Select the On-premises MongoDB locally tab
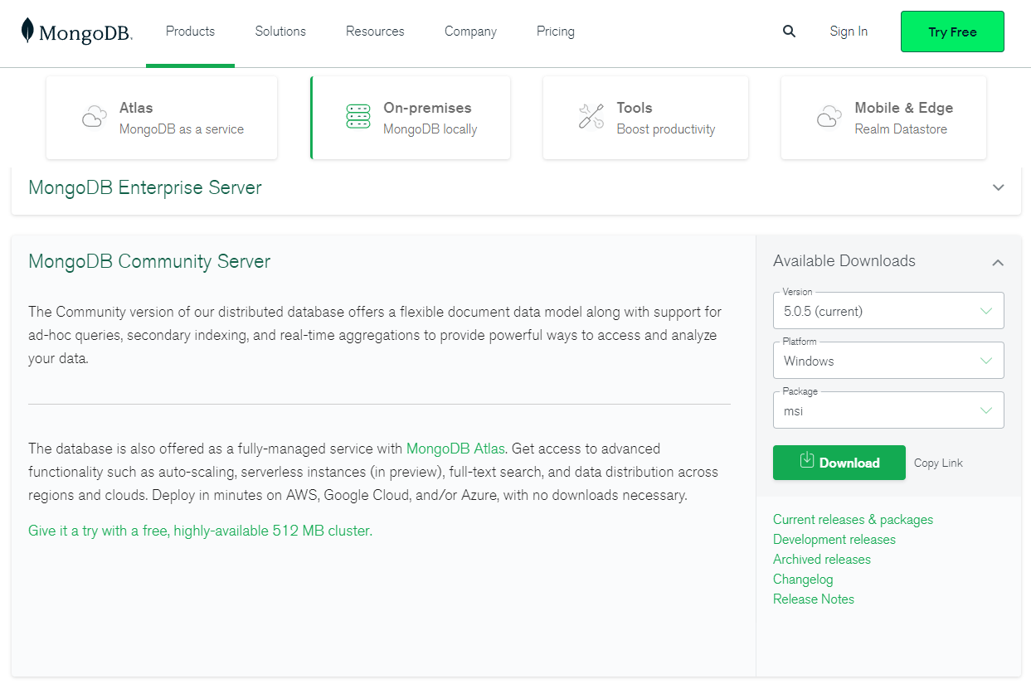The width and height of the screenshot is (1031, 684). click(411, 118)
